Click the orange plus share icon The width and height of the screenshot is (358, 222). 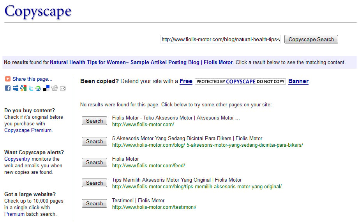(x=7, y=79)
